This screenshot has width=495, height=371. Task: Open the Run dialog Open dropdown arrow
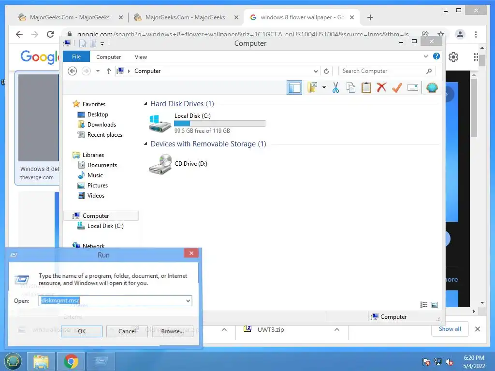[188, 300]
